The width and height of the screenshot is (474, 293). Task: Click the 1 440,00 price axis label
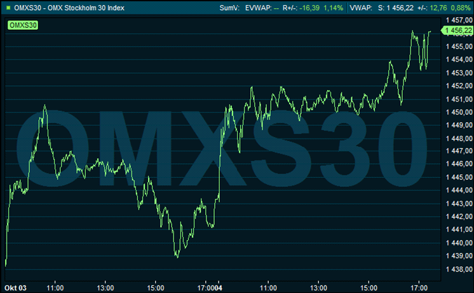(459, 243)
